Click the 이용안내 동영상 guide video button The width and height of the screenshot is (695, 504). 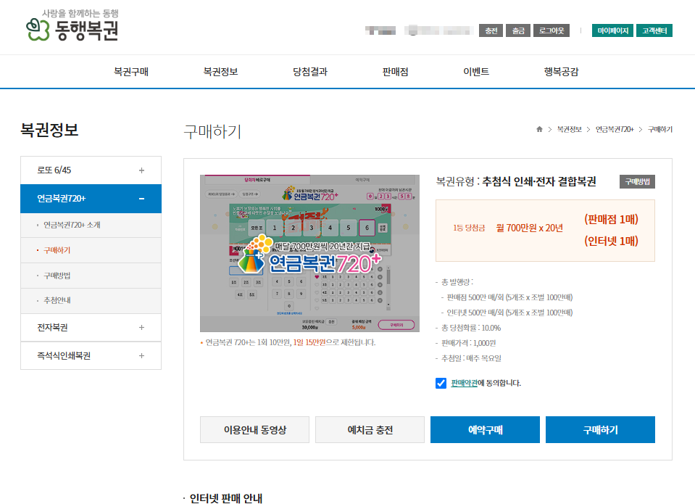[x=254, y=429]
